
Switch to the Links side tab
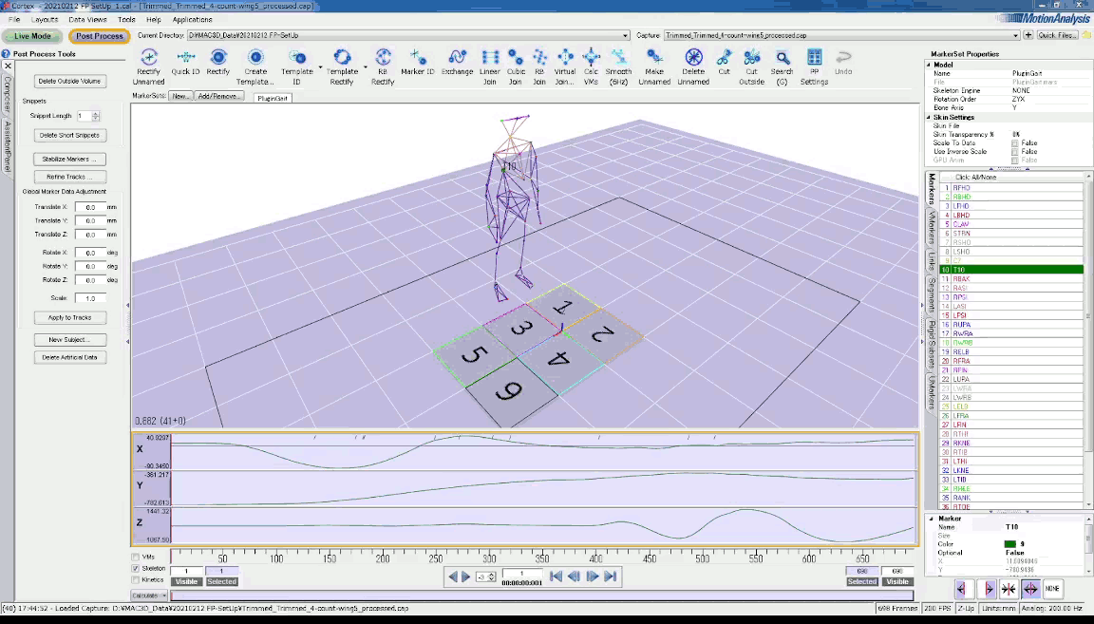click(932, 262)
